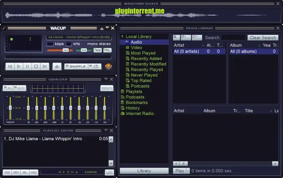
Task: Click the playlist mini play button
Action: click(x=64, y=172)
